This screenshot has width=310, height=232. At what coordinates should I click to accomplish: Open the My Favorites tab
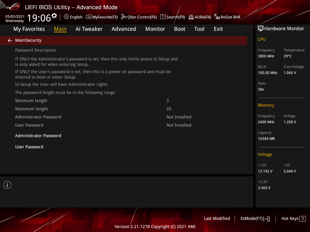[x=29, y=29]
